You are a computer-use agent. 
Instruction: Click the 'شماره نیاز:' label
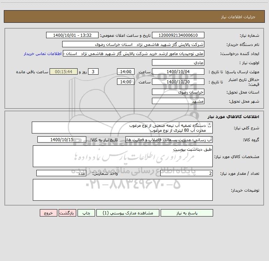pos(249,36)
